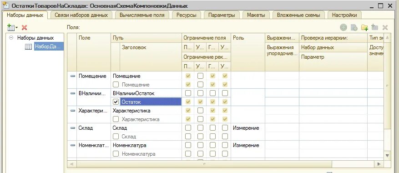Check the Характеристика header checkbox

tap(116, 119)
